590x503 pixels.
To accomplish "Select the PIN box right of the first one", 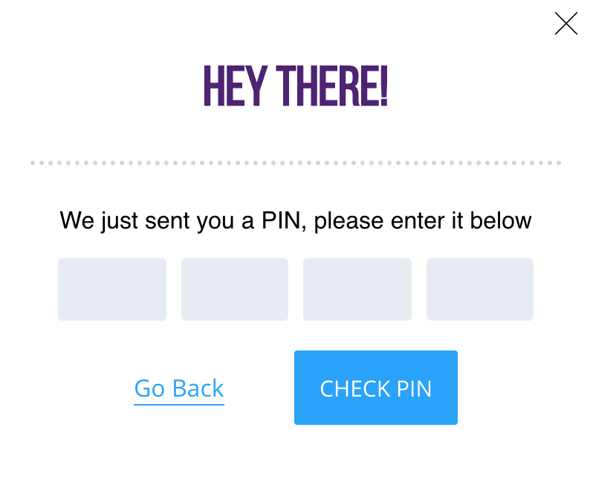I will point(235,289).
